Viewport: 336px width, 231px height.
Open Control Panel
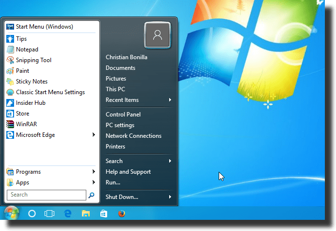pos(123,115)
